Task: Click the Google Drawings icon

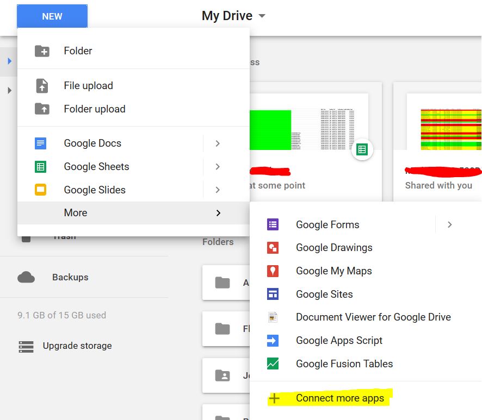Action: (x=273, y=248)
